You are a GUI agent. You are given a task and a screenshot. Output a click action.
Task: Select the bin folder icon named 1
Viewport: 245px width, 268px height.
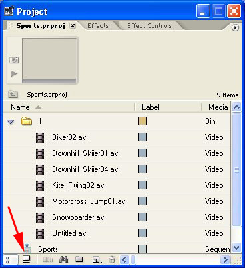[x=27, y=121]
